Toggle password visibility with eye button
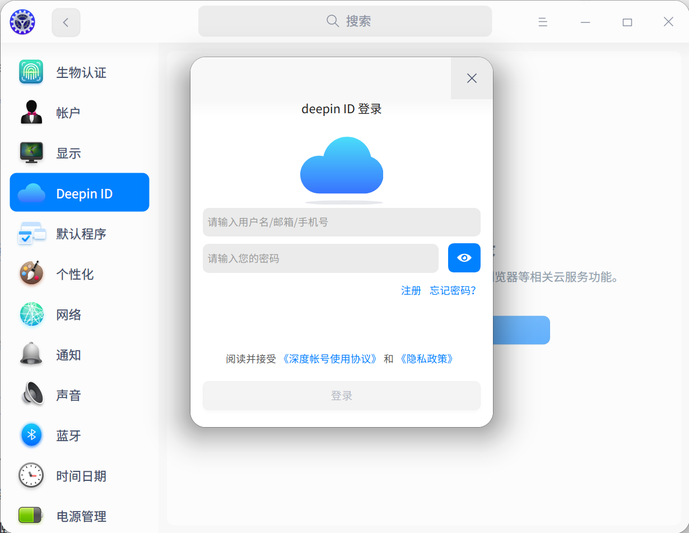Image resolution: width=689 pixels, height=533 pixels. (464, 258)
